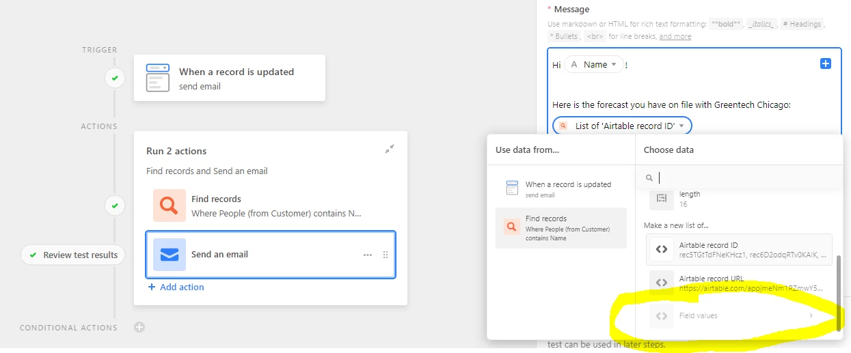Image resolution: width=851 pixels, height=353 pixels.
Task: Open the When a record is updated trigger card
Action: pos(230,78)
